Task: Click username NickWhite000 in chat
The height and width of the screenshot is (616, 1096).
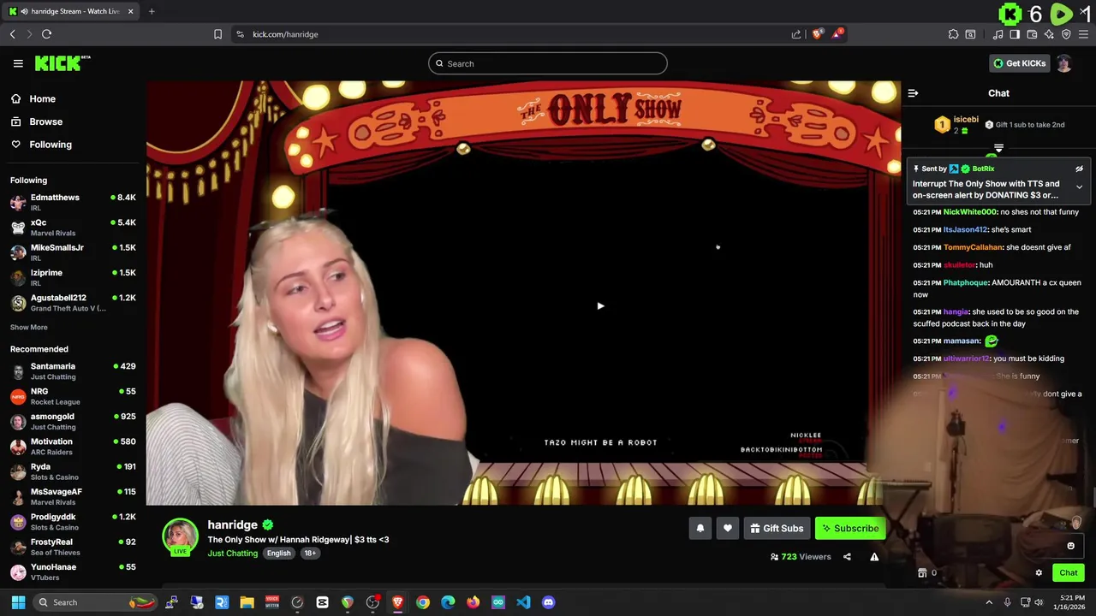Action: tap(970, 212)
